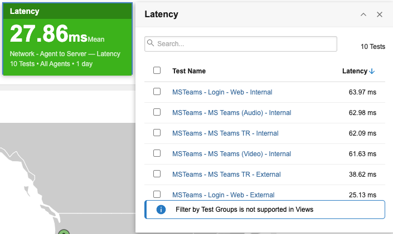Viewport: 393px width, 234px height.
Task: Click the green agent marker on map
Action: pyautogui.click(x=64, y=232)
